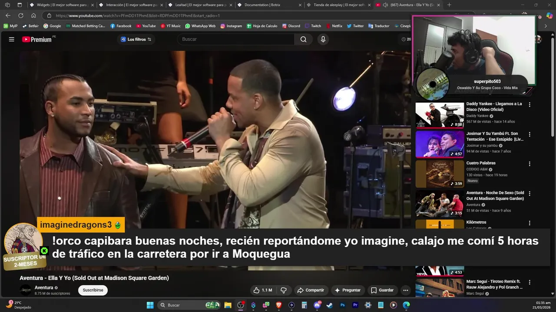
Task: Open the Twitch bookmark
Action: coord(313,26)
